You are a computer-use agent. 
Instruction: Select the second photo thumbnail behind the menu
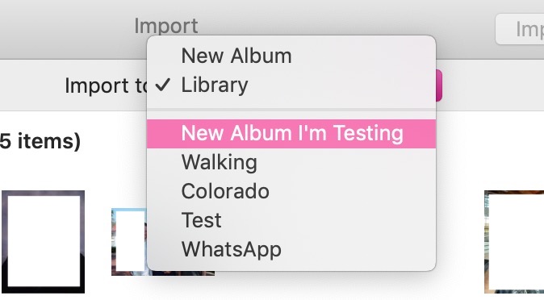[x=129, y=242]
